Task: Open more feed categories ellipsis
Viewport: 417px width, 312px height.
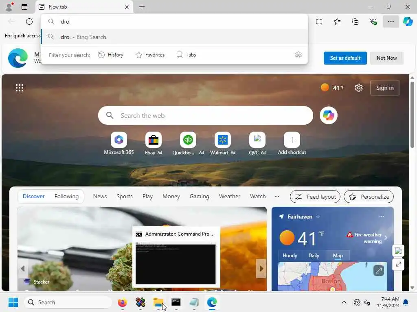Action: 277,197
